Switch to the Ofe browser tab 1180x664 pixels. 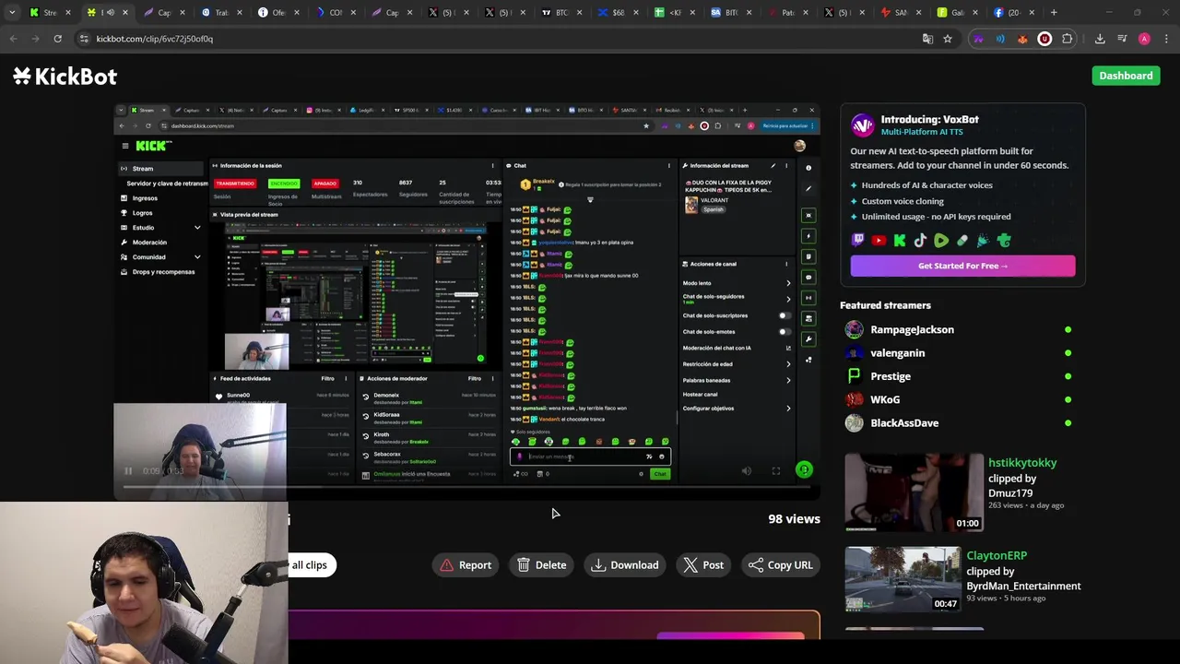click(x=277, y=12)
